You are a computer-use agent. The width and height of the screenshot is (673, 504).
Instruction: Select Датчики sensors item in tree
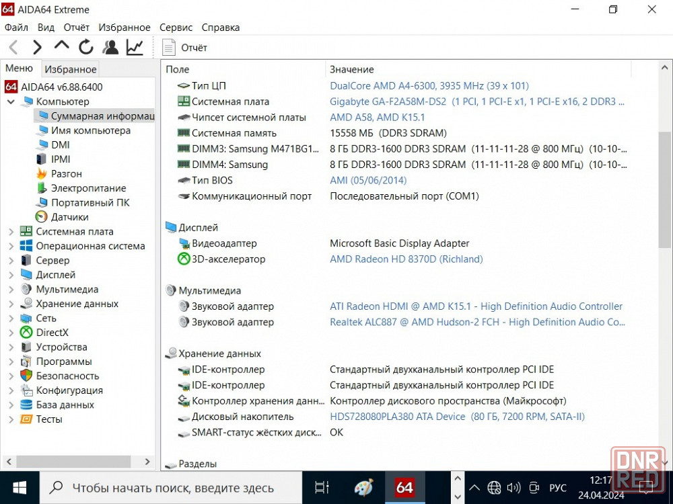69,217
